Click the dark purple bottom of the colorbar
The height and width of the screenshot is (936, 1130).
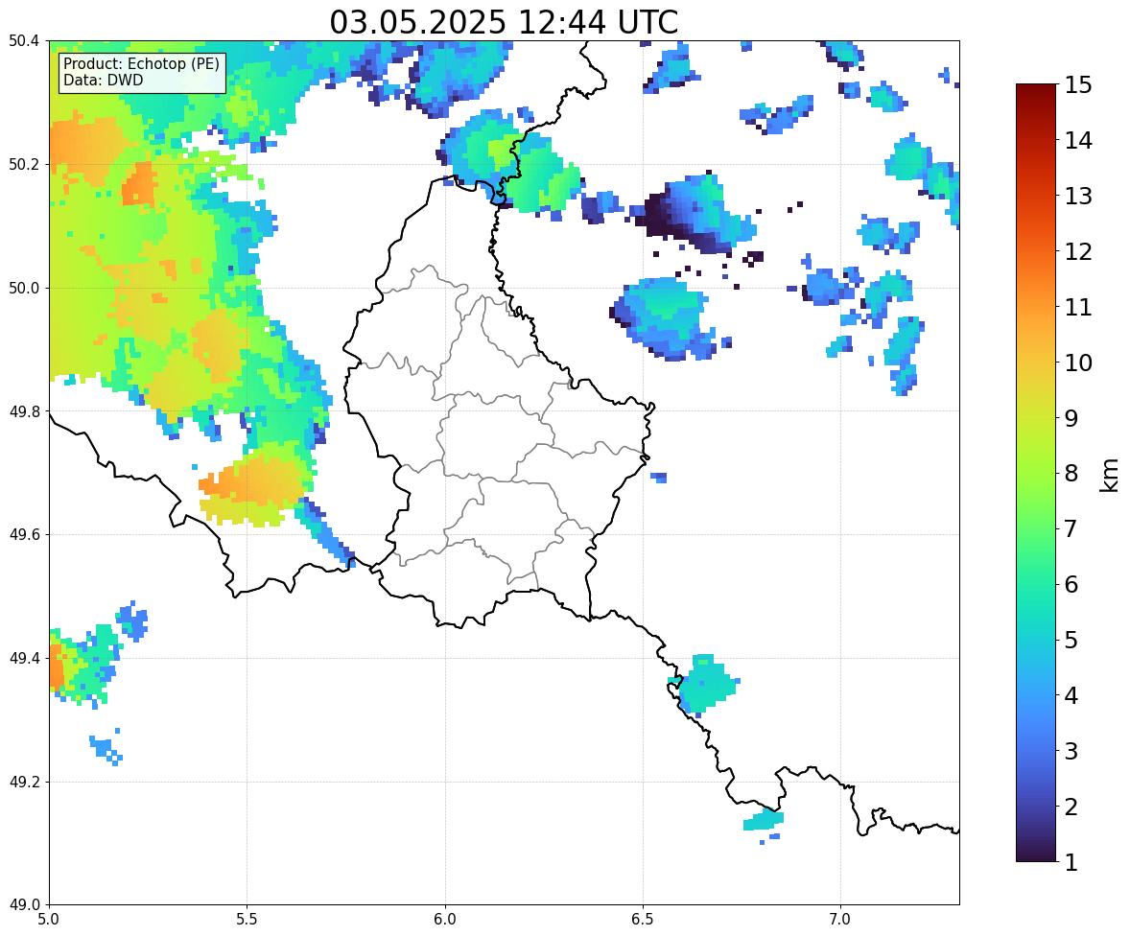click(x=1036, y=854)
